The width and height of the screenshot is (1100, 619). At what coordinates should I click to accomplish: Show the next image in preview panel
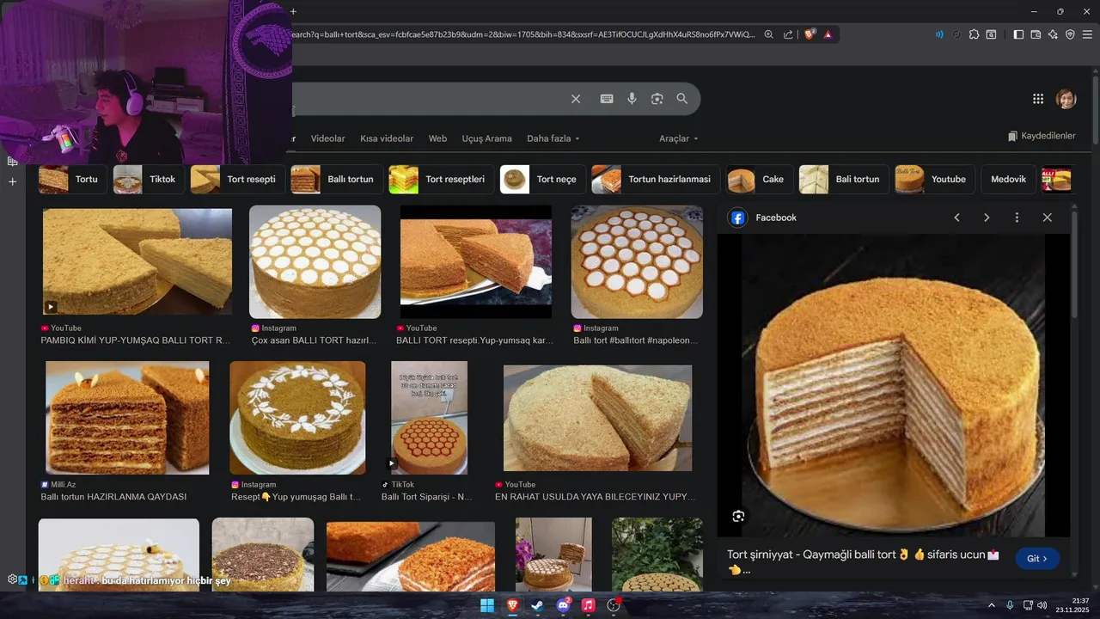[987, 218]
